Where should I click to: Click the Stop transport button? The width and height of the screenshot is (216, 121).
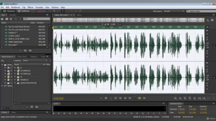pos(101,98)
